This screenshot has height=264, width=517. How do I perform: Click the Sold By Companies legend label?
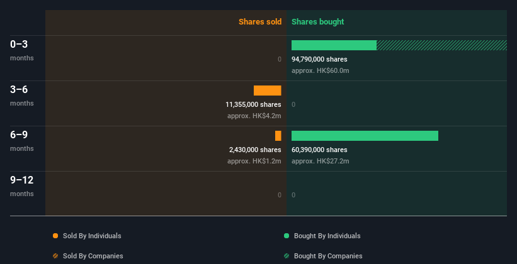coord(93,256)
